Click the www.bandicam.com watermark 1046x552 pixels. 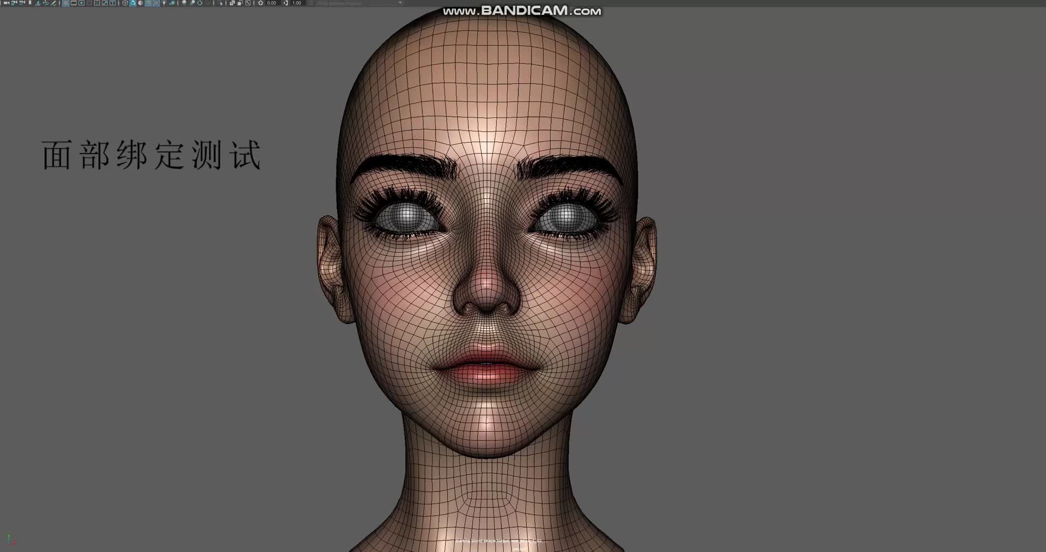click(x=520, y=9)
